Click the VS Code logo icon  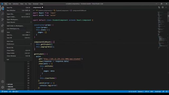(2, 4)
